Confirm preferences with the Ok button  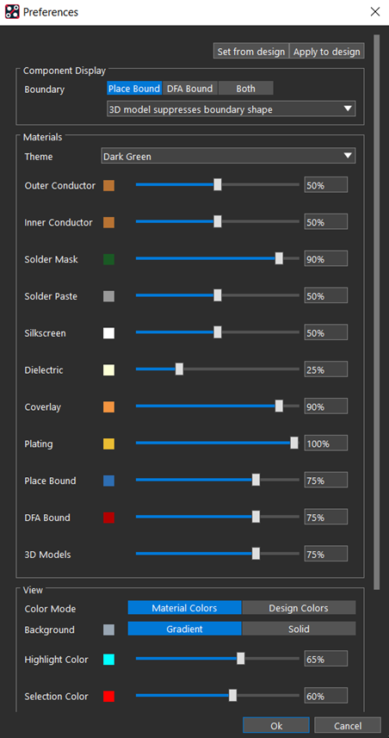(276, 725)
